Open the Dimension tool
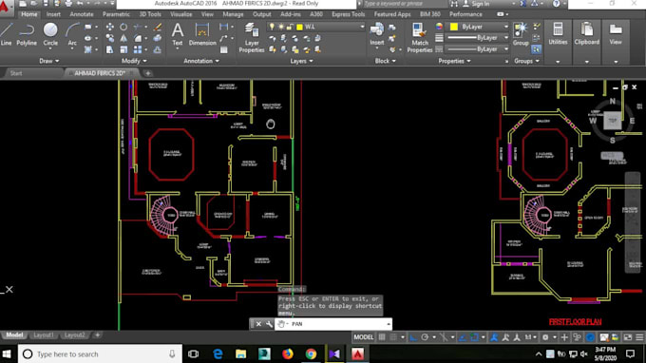 point(201,34)
